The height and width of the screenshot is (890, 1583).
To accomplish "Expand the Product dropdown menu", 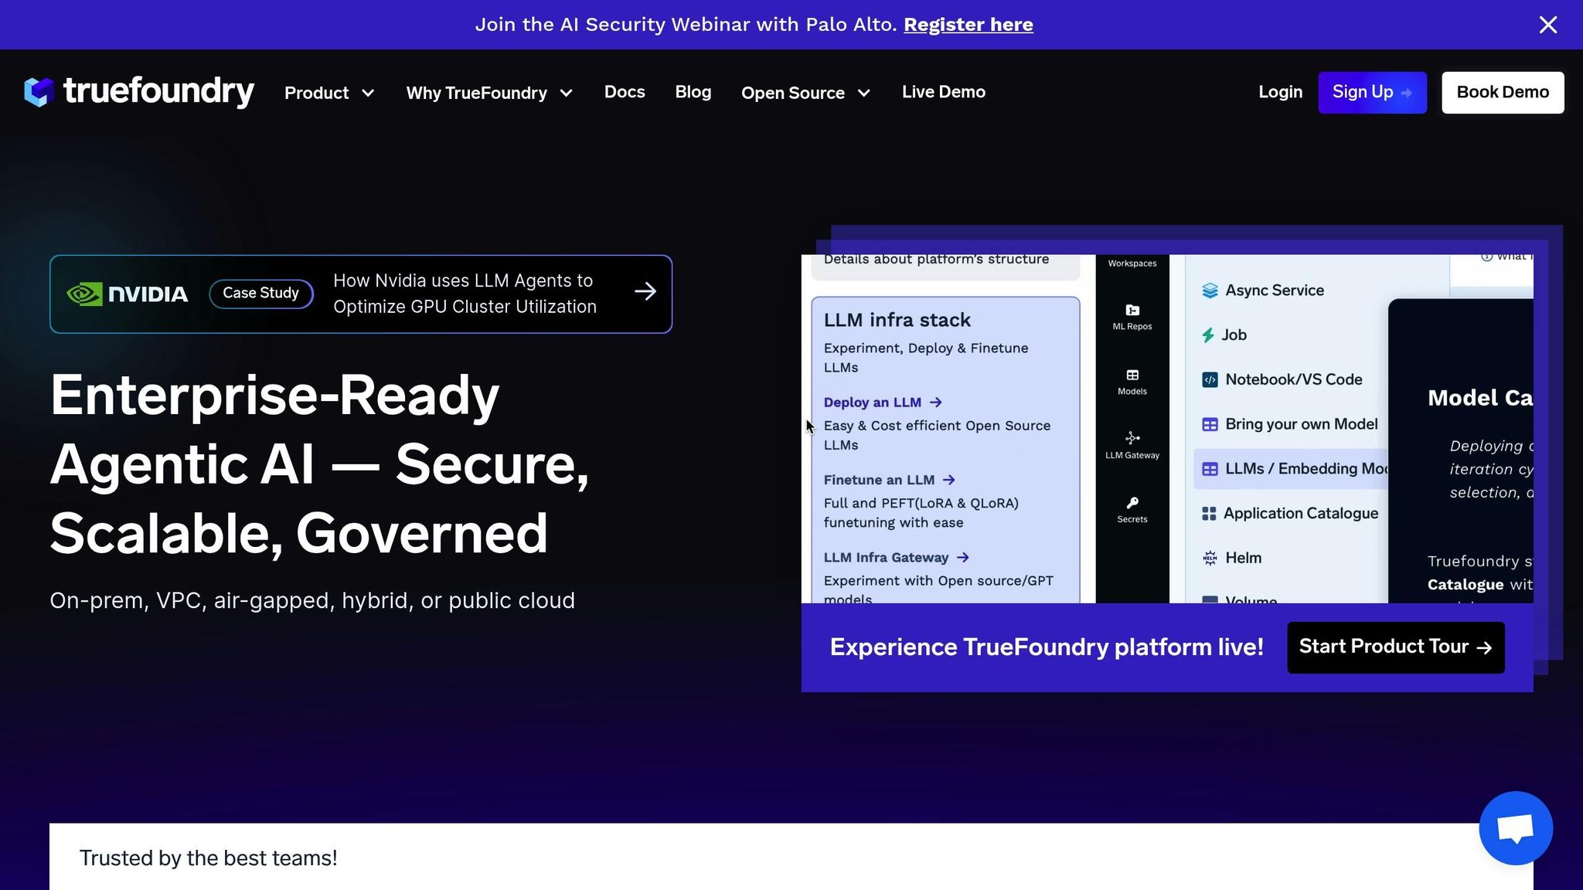I will click(329, 93).
